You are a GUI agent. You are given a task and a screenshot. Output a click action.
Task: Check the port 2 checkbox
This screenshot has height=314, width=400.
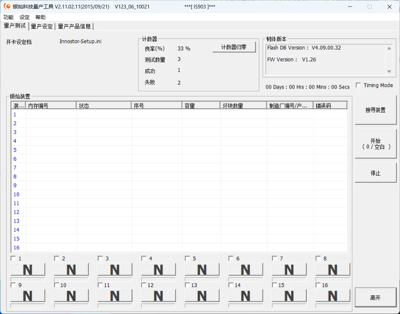click(57, 259)
